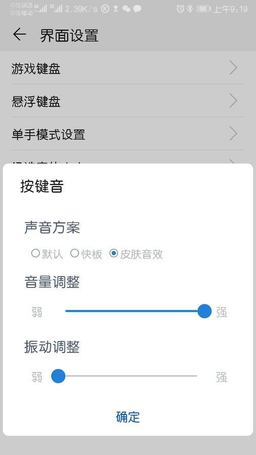The height and width of the screenshot is (455, 256).
Task: Open the 单手模式设置 settings item
Action: click(x=128, y=134)
